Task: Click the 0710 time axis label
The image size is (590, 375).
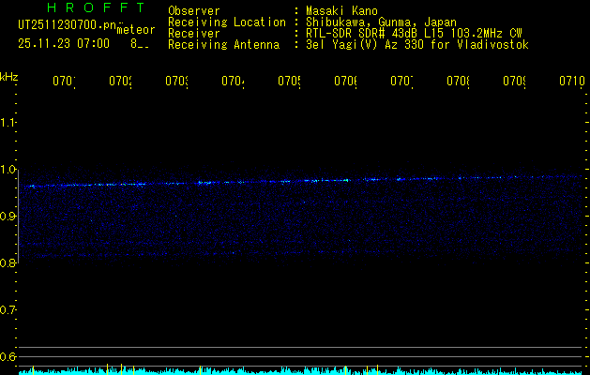Action: point(572,81)
